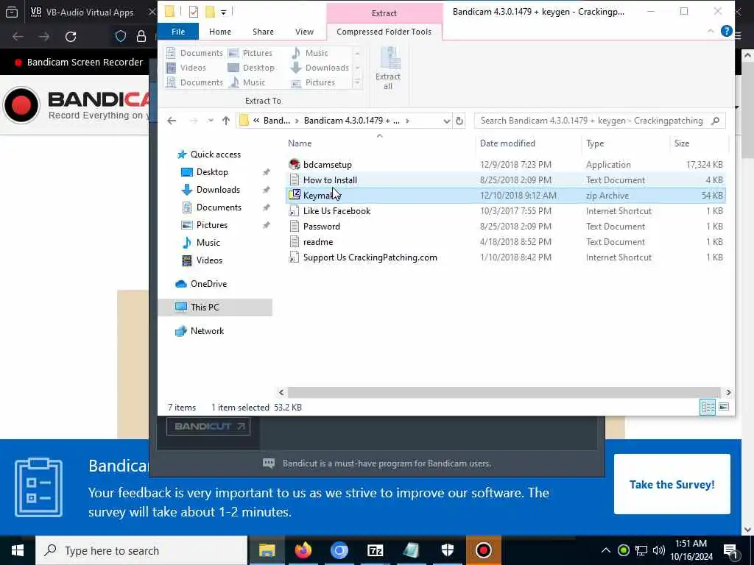Switch to the Share ribbon tab
Viewport: 754px width, 565px height.
(263, 32)
